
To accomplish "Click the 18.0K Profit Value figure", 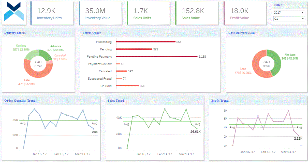I will click(x=239, y=11).
